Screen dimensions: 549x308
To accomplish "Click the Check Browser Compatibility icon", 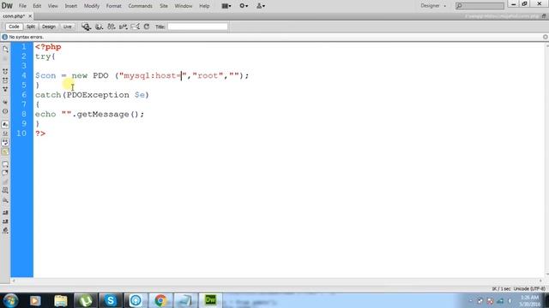I will click(x=136, y=27).
